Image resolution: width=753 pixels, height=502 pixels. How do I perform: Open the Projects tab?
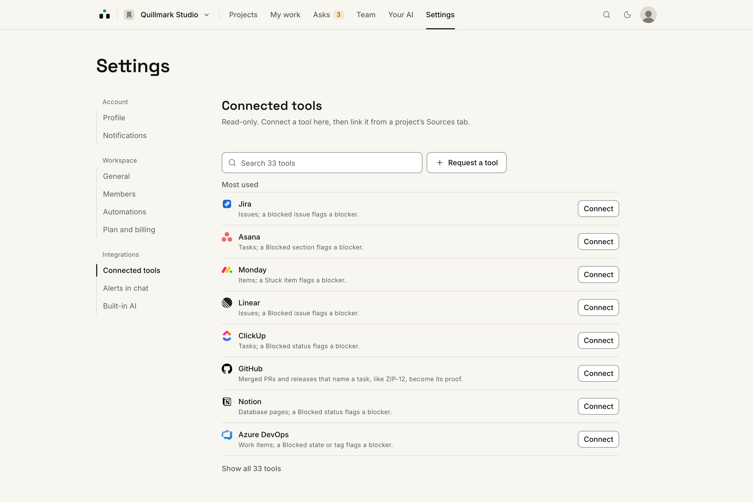pos(243,15)
